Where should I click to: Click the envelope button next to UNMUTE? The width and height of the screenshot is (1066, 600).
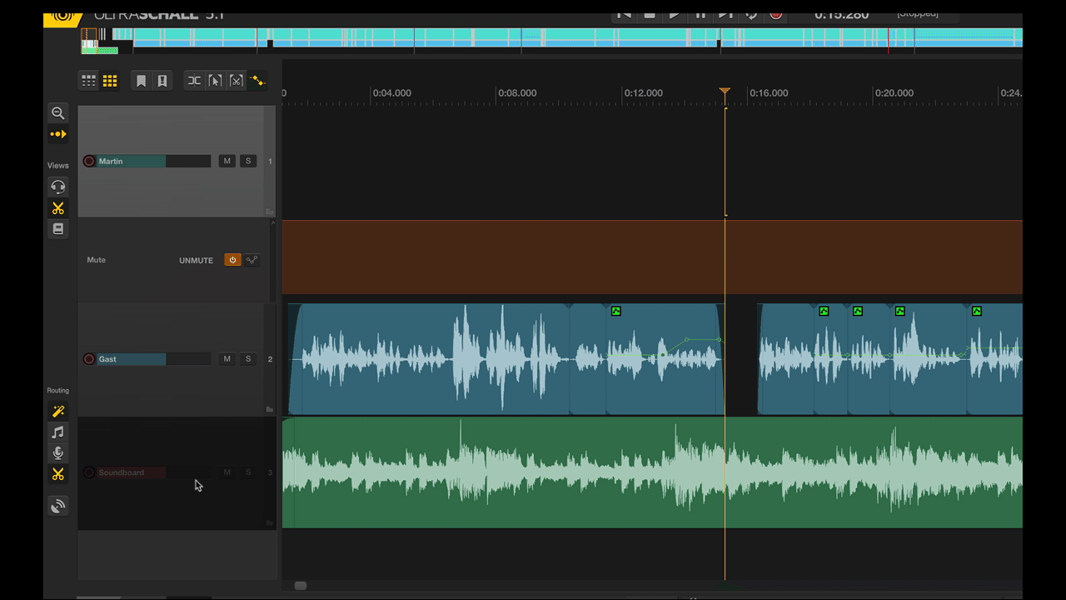pos(252,260)
